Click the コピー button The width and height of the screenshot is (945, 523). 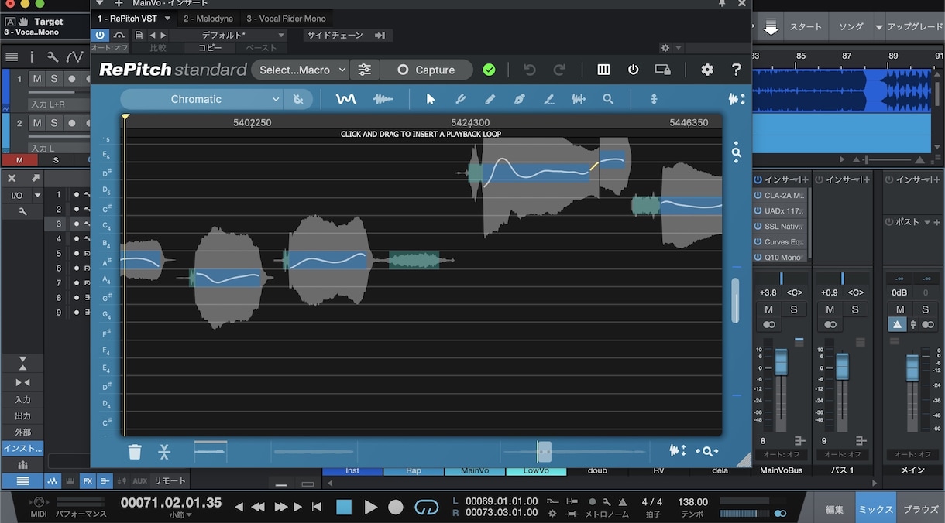210,48
